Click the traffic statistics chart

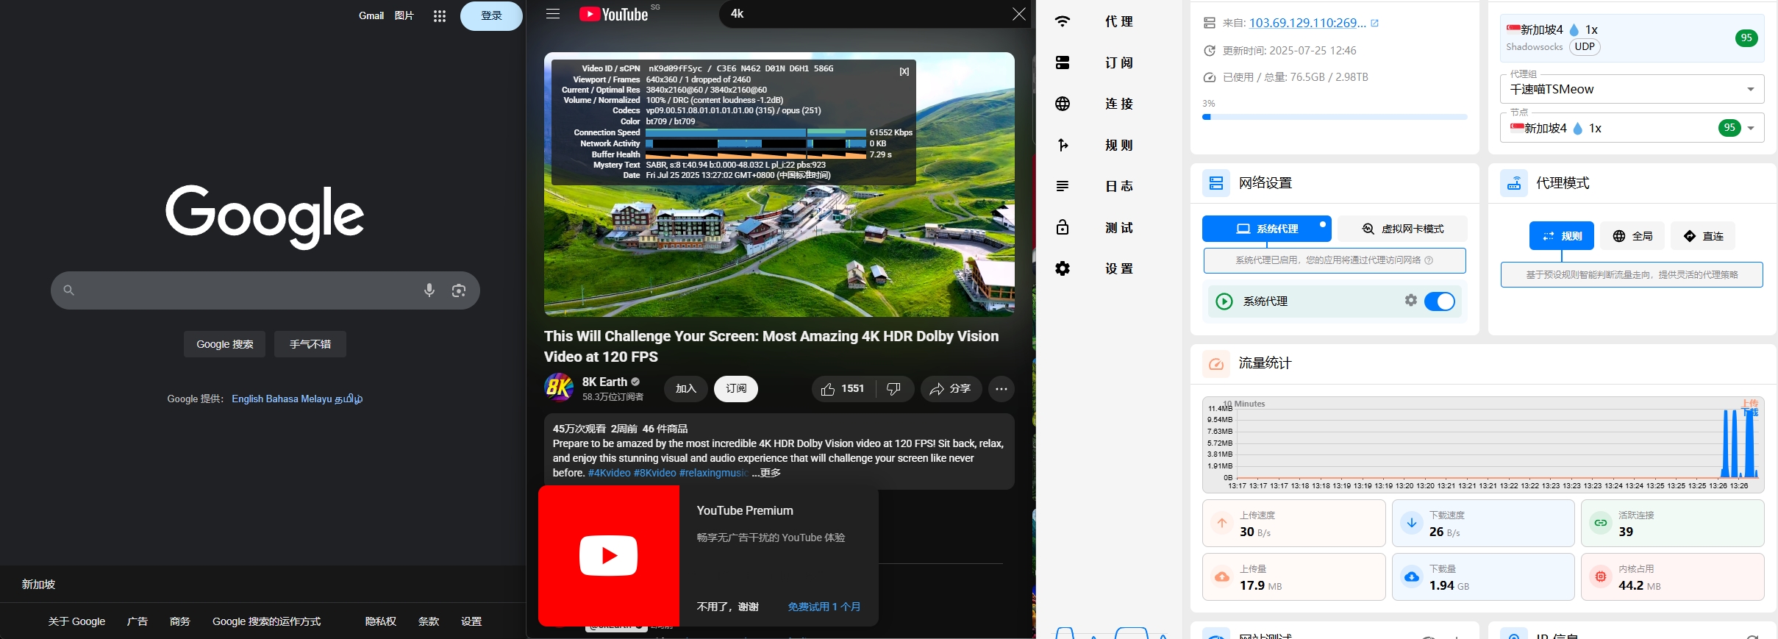(x=1483, y=445)
